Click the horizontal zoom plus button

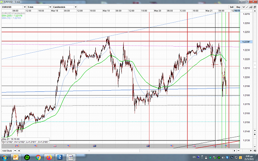251,151
